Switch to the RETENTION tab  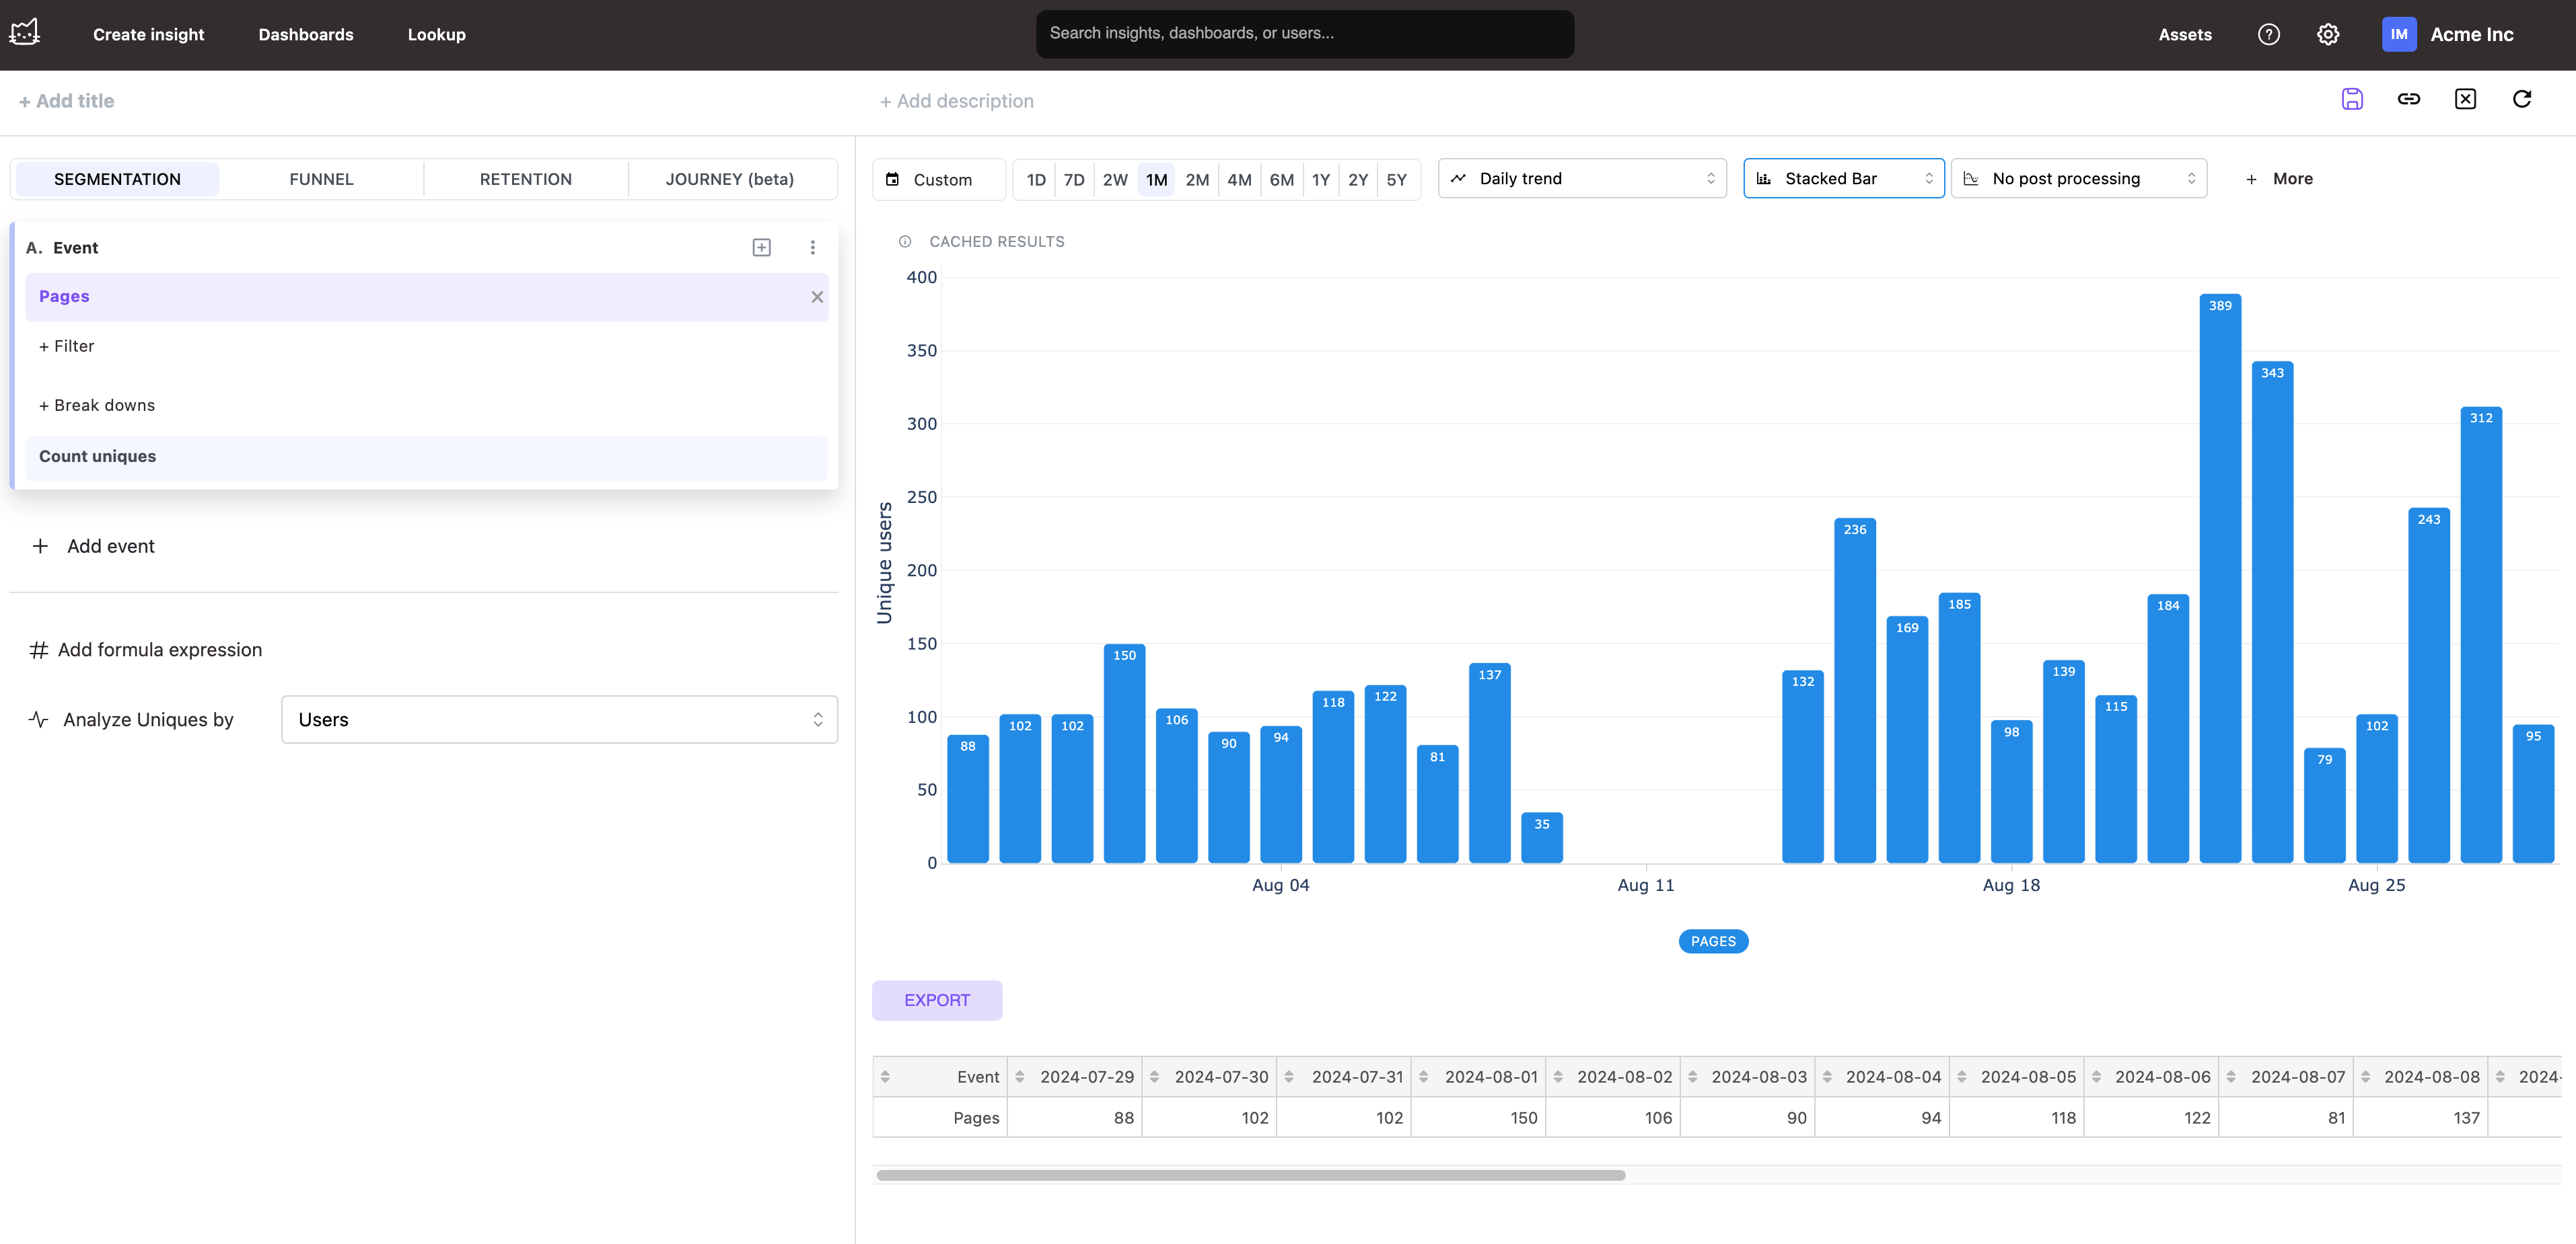pyautogui.click(x=526, y=180)
